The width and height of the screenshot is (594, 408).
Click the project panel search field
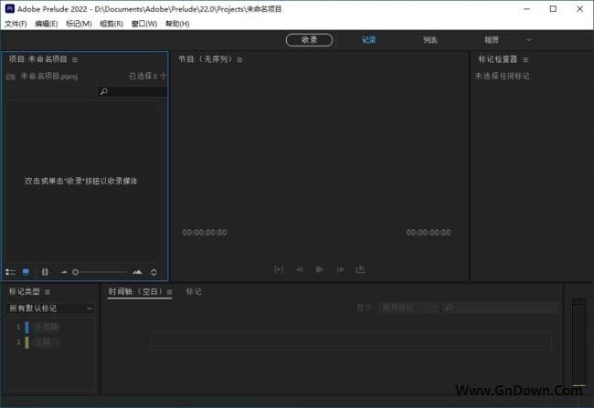coord(133,91)
